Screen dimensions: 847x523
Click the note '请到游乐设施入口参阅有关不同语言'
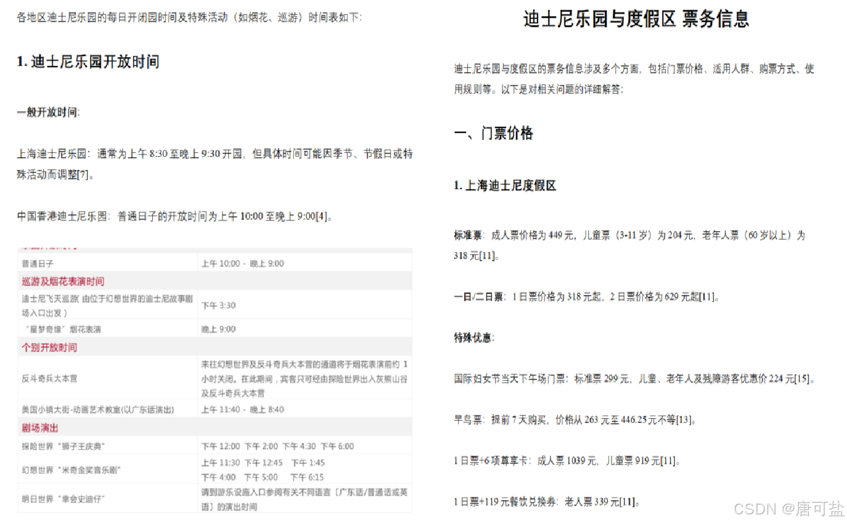pos(305,500)
